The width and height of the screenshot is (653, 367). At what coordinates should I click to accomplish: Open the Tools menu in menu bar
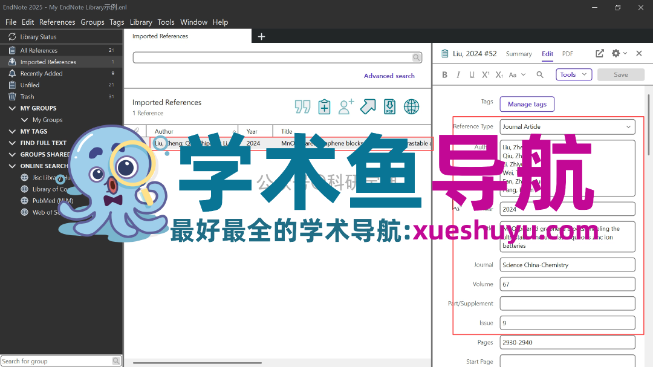166,22
